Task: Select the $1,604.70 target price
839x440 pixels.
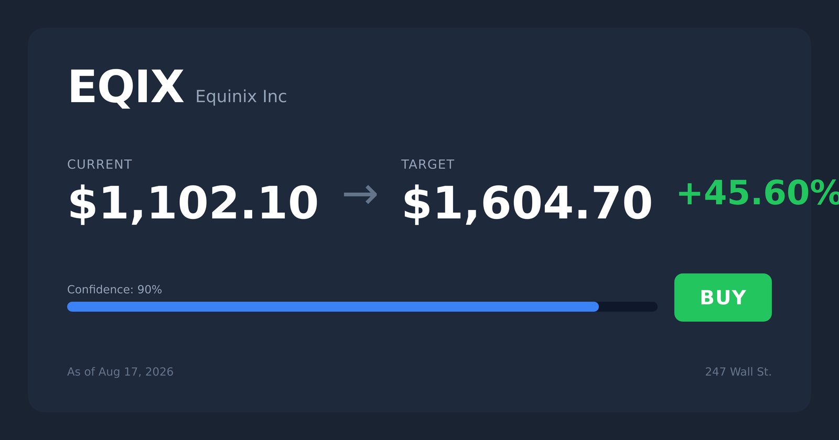Action: pos(527,204)
